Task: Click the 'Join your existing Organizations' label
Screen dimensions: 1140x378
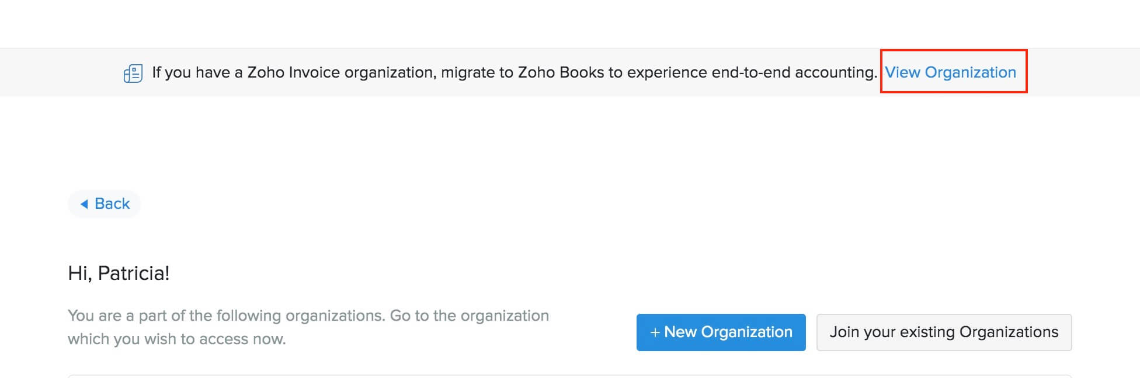Action: (944, 332)
